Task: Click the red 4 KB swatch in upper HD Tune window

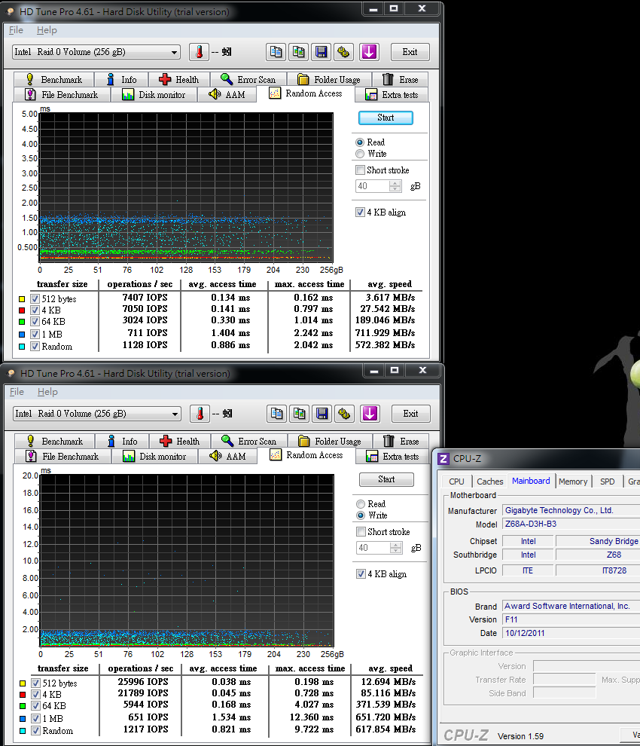Action: click(22, 310)
